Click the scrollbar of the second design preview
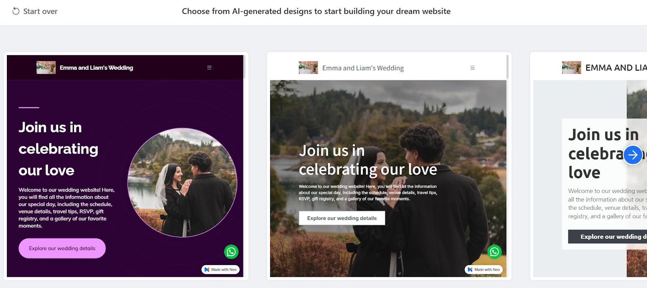The width and height of the screenshot is (647, 288). (x=507, y=67)
